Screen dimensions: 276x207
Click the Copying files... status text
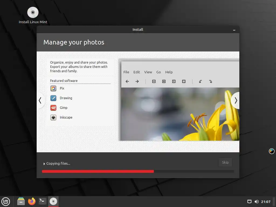58,164
